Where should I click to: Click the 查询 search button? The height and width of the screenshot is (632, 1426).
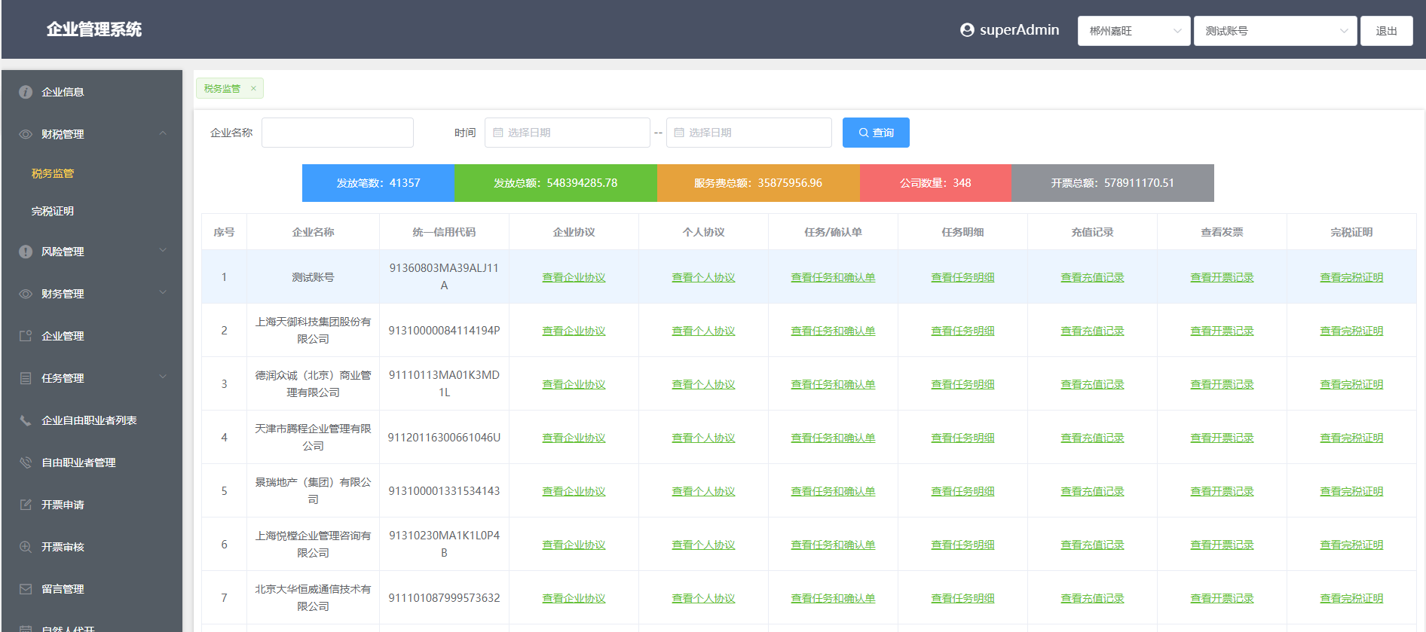click(x=876, y=133)
